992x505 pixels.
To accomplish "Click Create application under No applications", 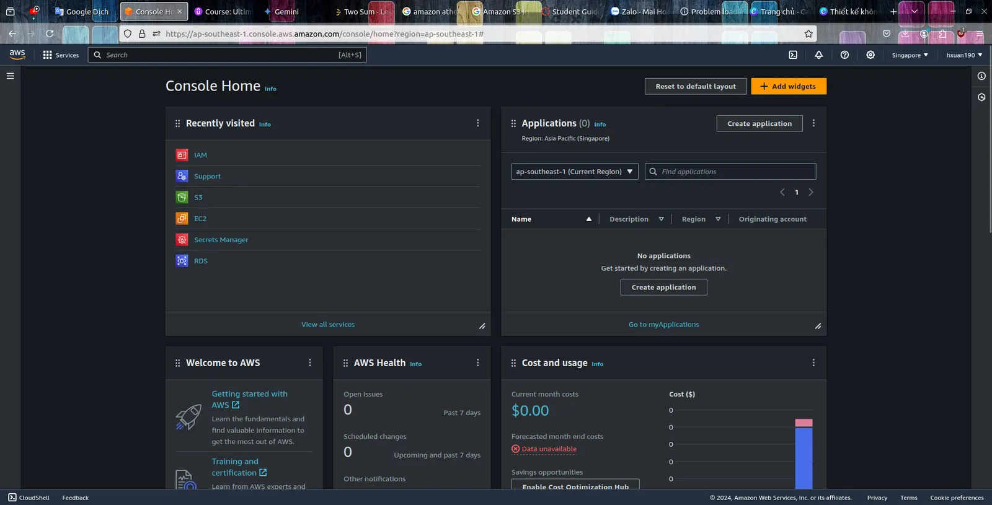I will tap(663, 288).
